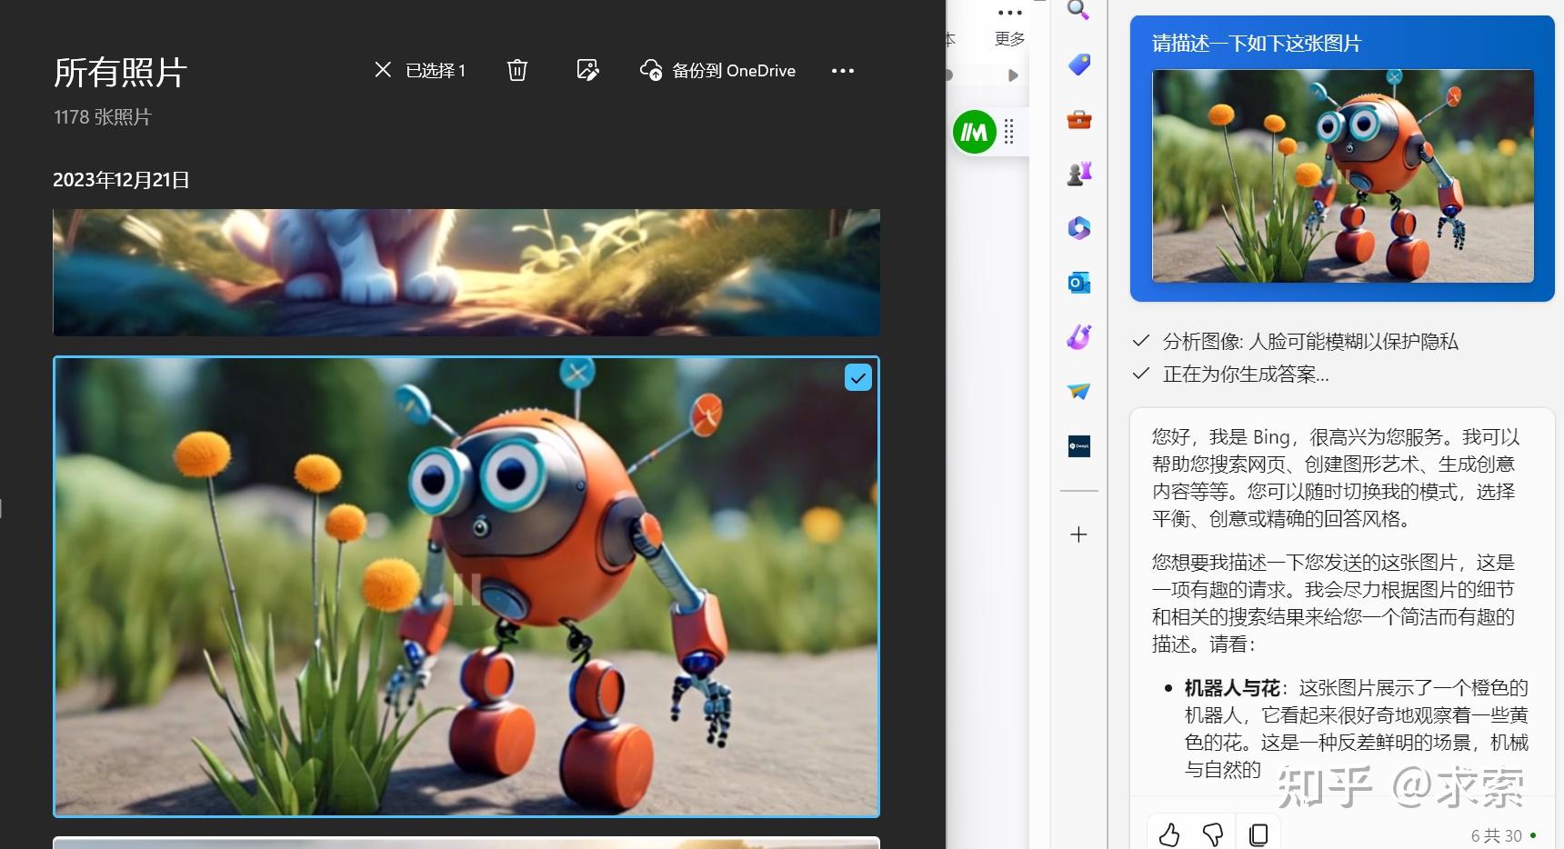
Task: Open Image Creator paintbrush icon in sidebar
Action: (x=1078, y=337)
